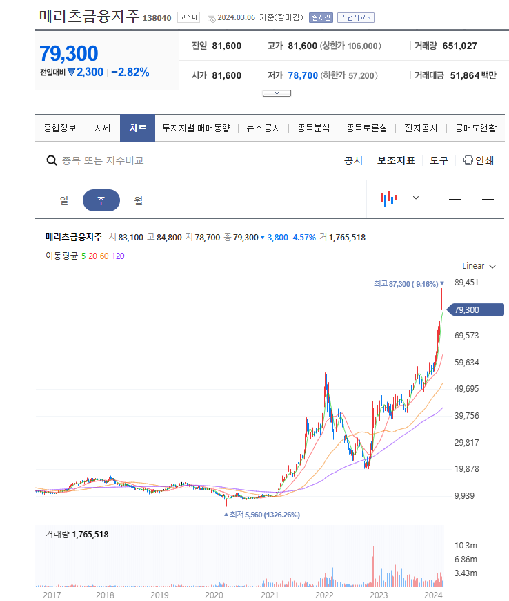Open the 종목토론실 tab
The image size is (509, 601).
pyautogui.click(x=367, y=128)
